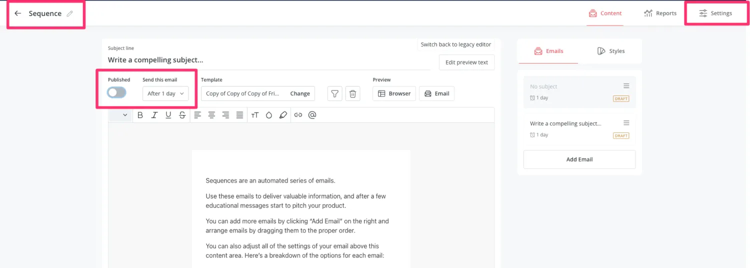Toggle the Published switch on
750x268 pixels.
[x=116, y=92]
